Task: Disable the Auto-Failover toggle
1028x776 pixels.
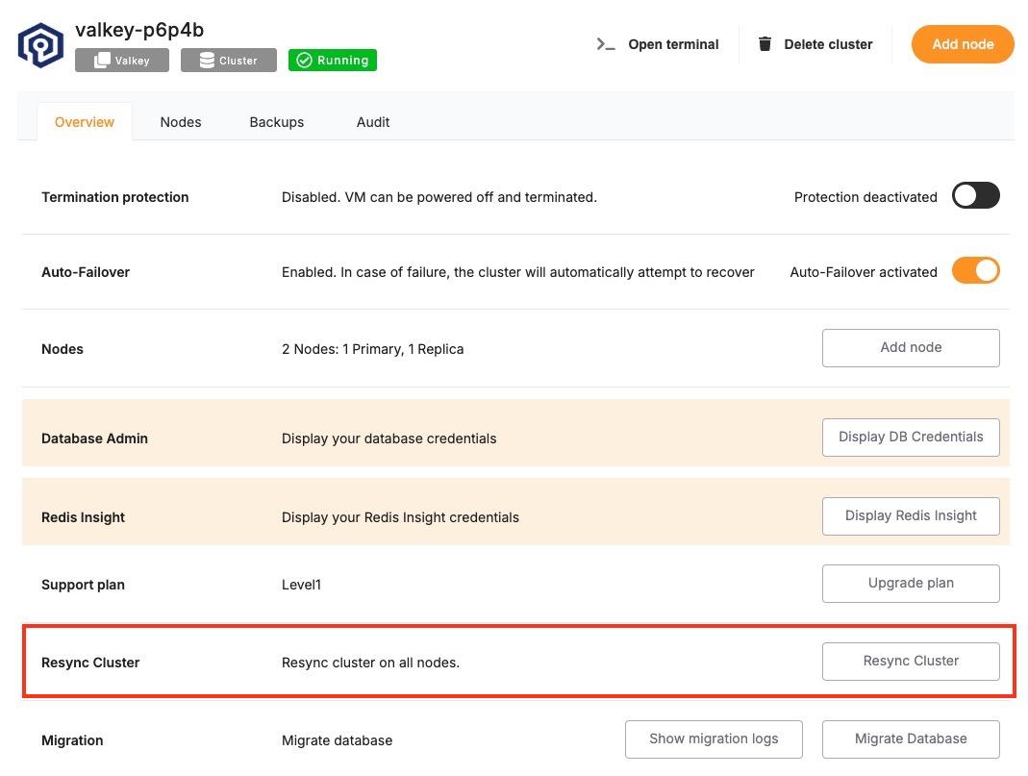Action: click(975, 271)
